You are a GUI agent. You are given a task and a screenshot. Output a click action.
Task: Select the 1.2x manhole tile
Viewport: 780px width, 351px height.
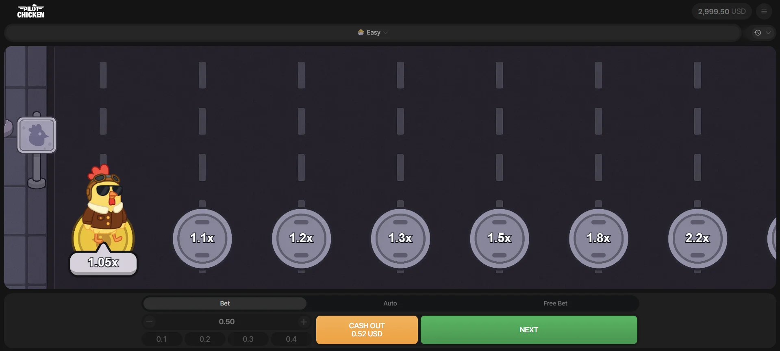click(x=301, y=238)
